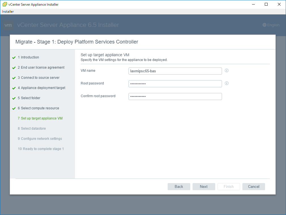The width and height of the screenshot is (286, 215).
Task: Click the Select folder step checkmark
Action: pos(14,98)
